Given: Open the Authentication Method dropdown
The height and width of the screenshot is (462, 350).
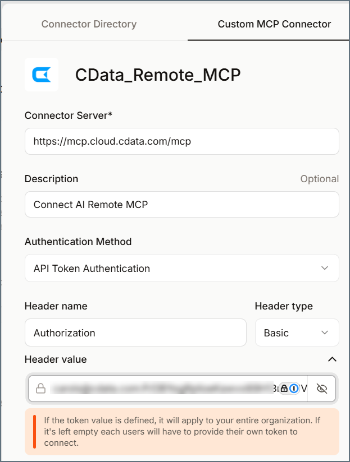Looking at the screenshot, I should [181, 268].
